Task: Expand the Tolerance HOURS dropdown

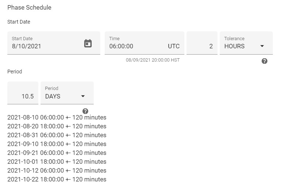Action: pyautogui.click(x=246, y=43)
